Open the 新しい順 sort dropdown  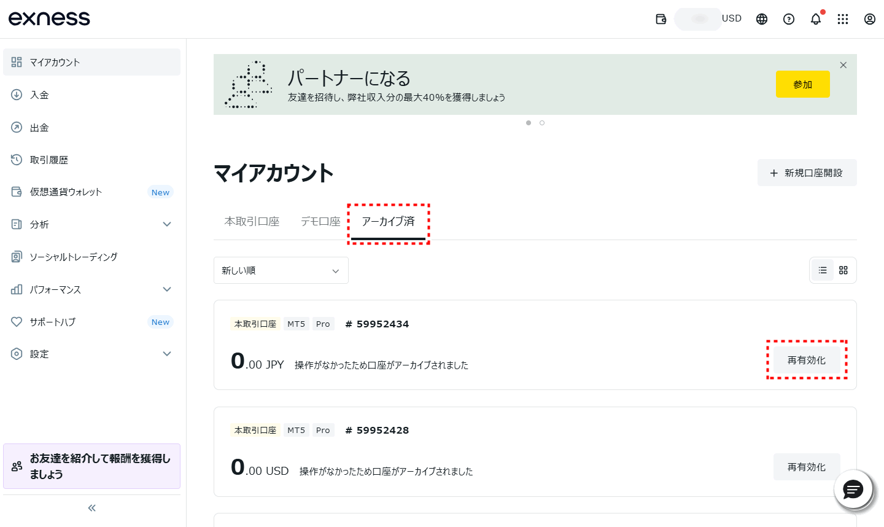(281, 270)
